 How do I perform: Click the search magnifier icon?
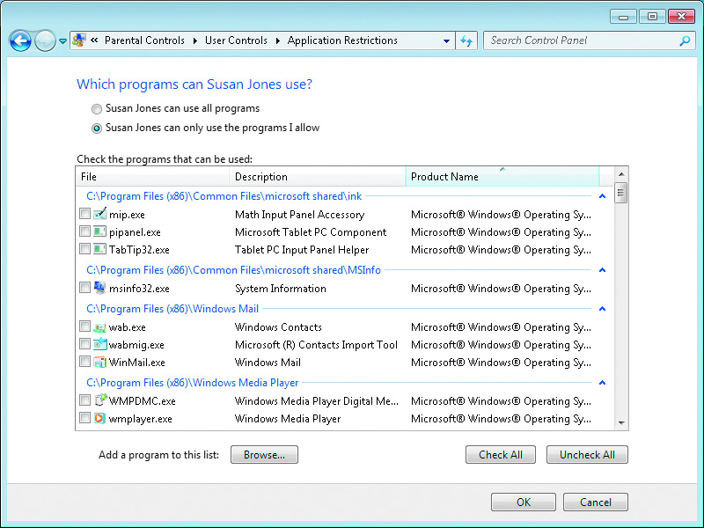685,40
